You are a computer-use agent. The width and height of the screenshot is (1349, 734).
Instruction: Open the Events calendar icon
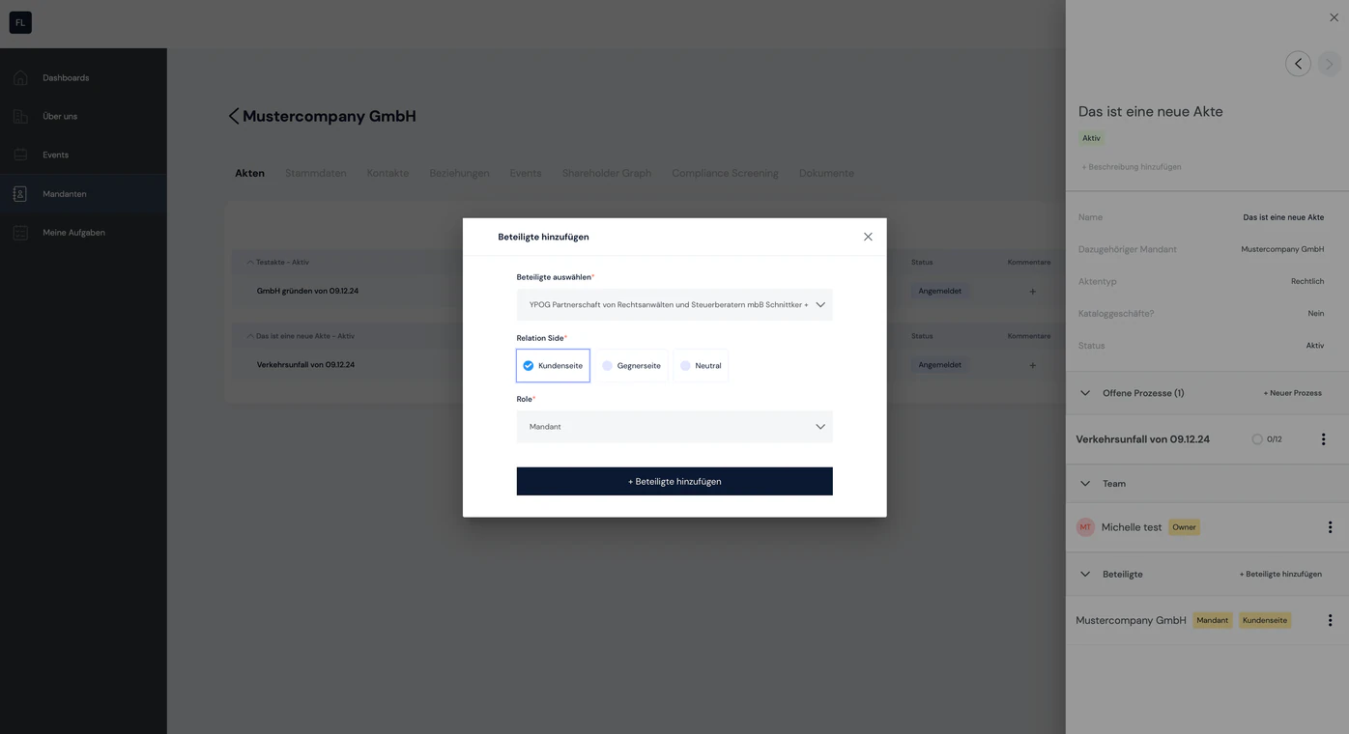(20, 155)
